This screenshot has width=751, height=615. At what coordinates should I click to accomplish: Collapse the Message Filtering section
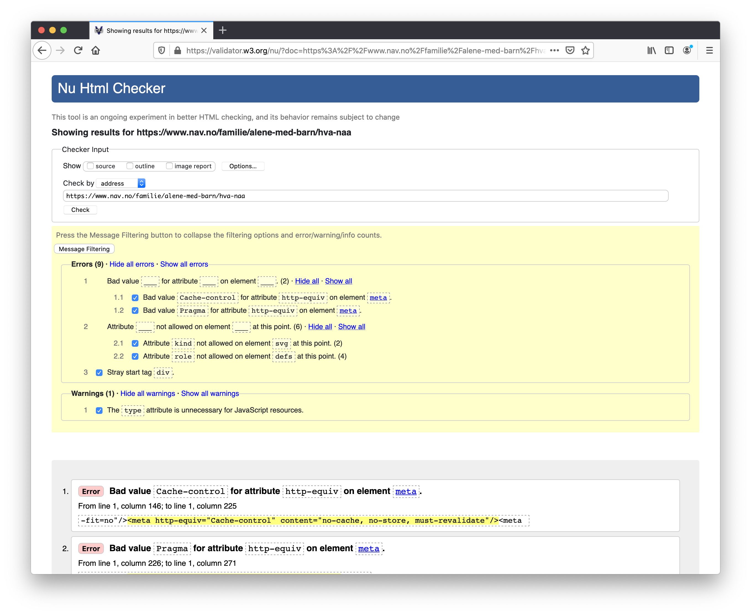tap(84, 249)
